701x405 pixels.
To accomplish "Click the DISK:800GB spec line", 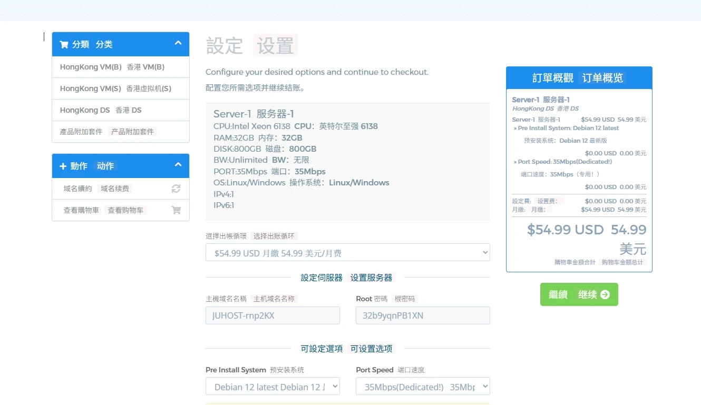I will point(265,149).
